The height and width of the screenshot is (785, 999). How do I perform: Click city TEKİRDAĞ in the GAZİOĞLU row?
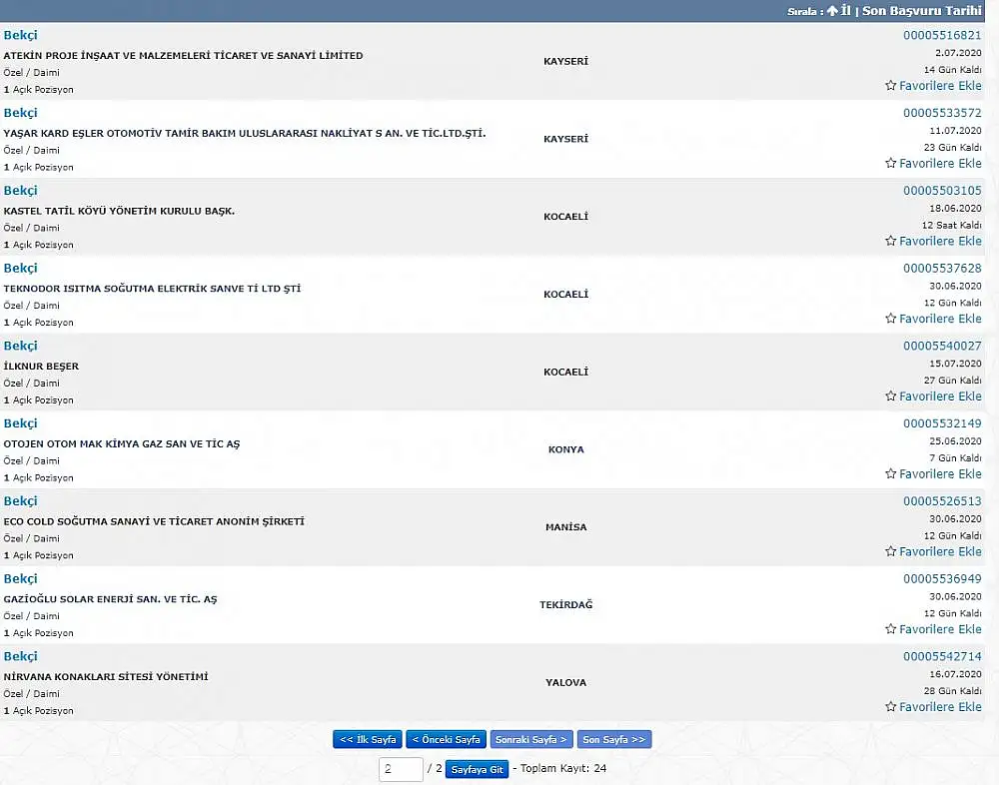pyautogui.click(x=565, y=604)
